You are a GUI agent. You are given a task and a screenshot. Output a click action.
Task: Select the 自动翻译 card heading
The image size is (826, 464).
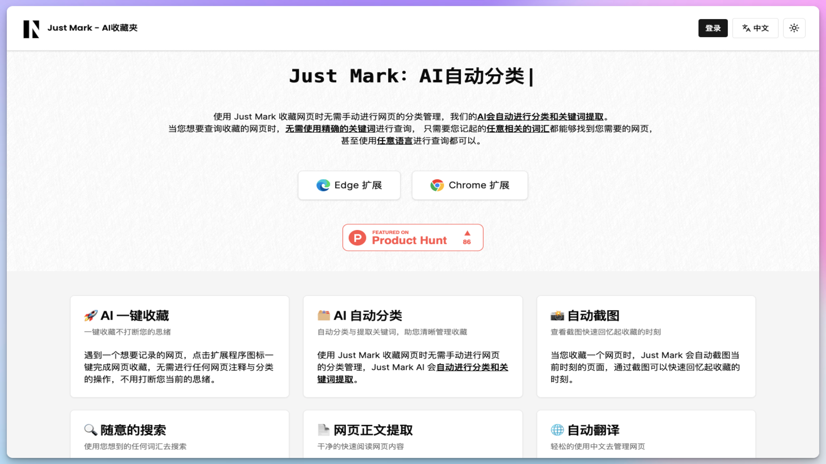coord(593,430)
